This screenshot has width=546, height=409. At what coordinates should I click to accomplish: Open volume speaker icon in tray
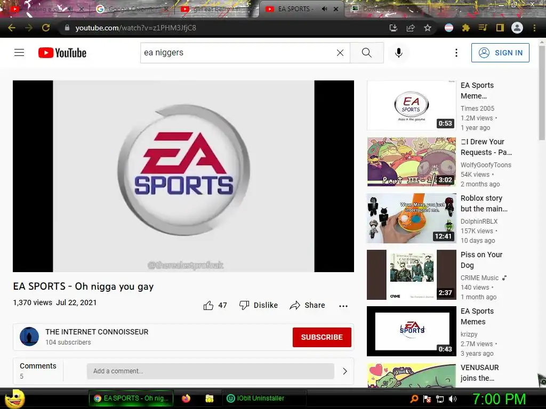coord(453,399)
